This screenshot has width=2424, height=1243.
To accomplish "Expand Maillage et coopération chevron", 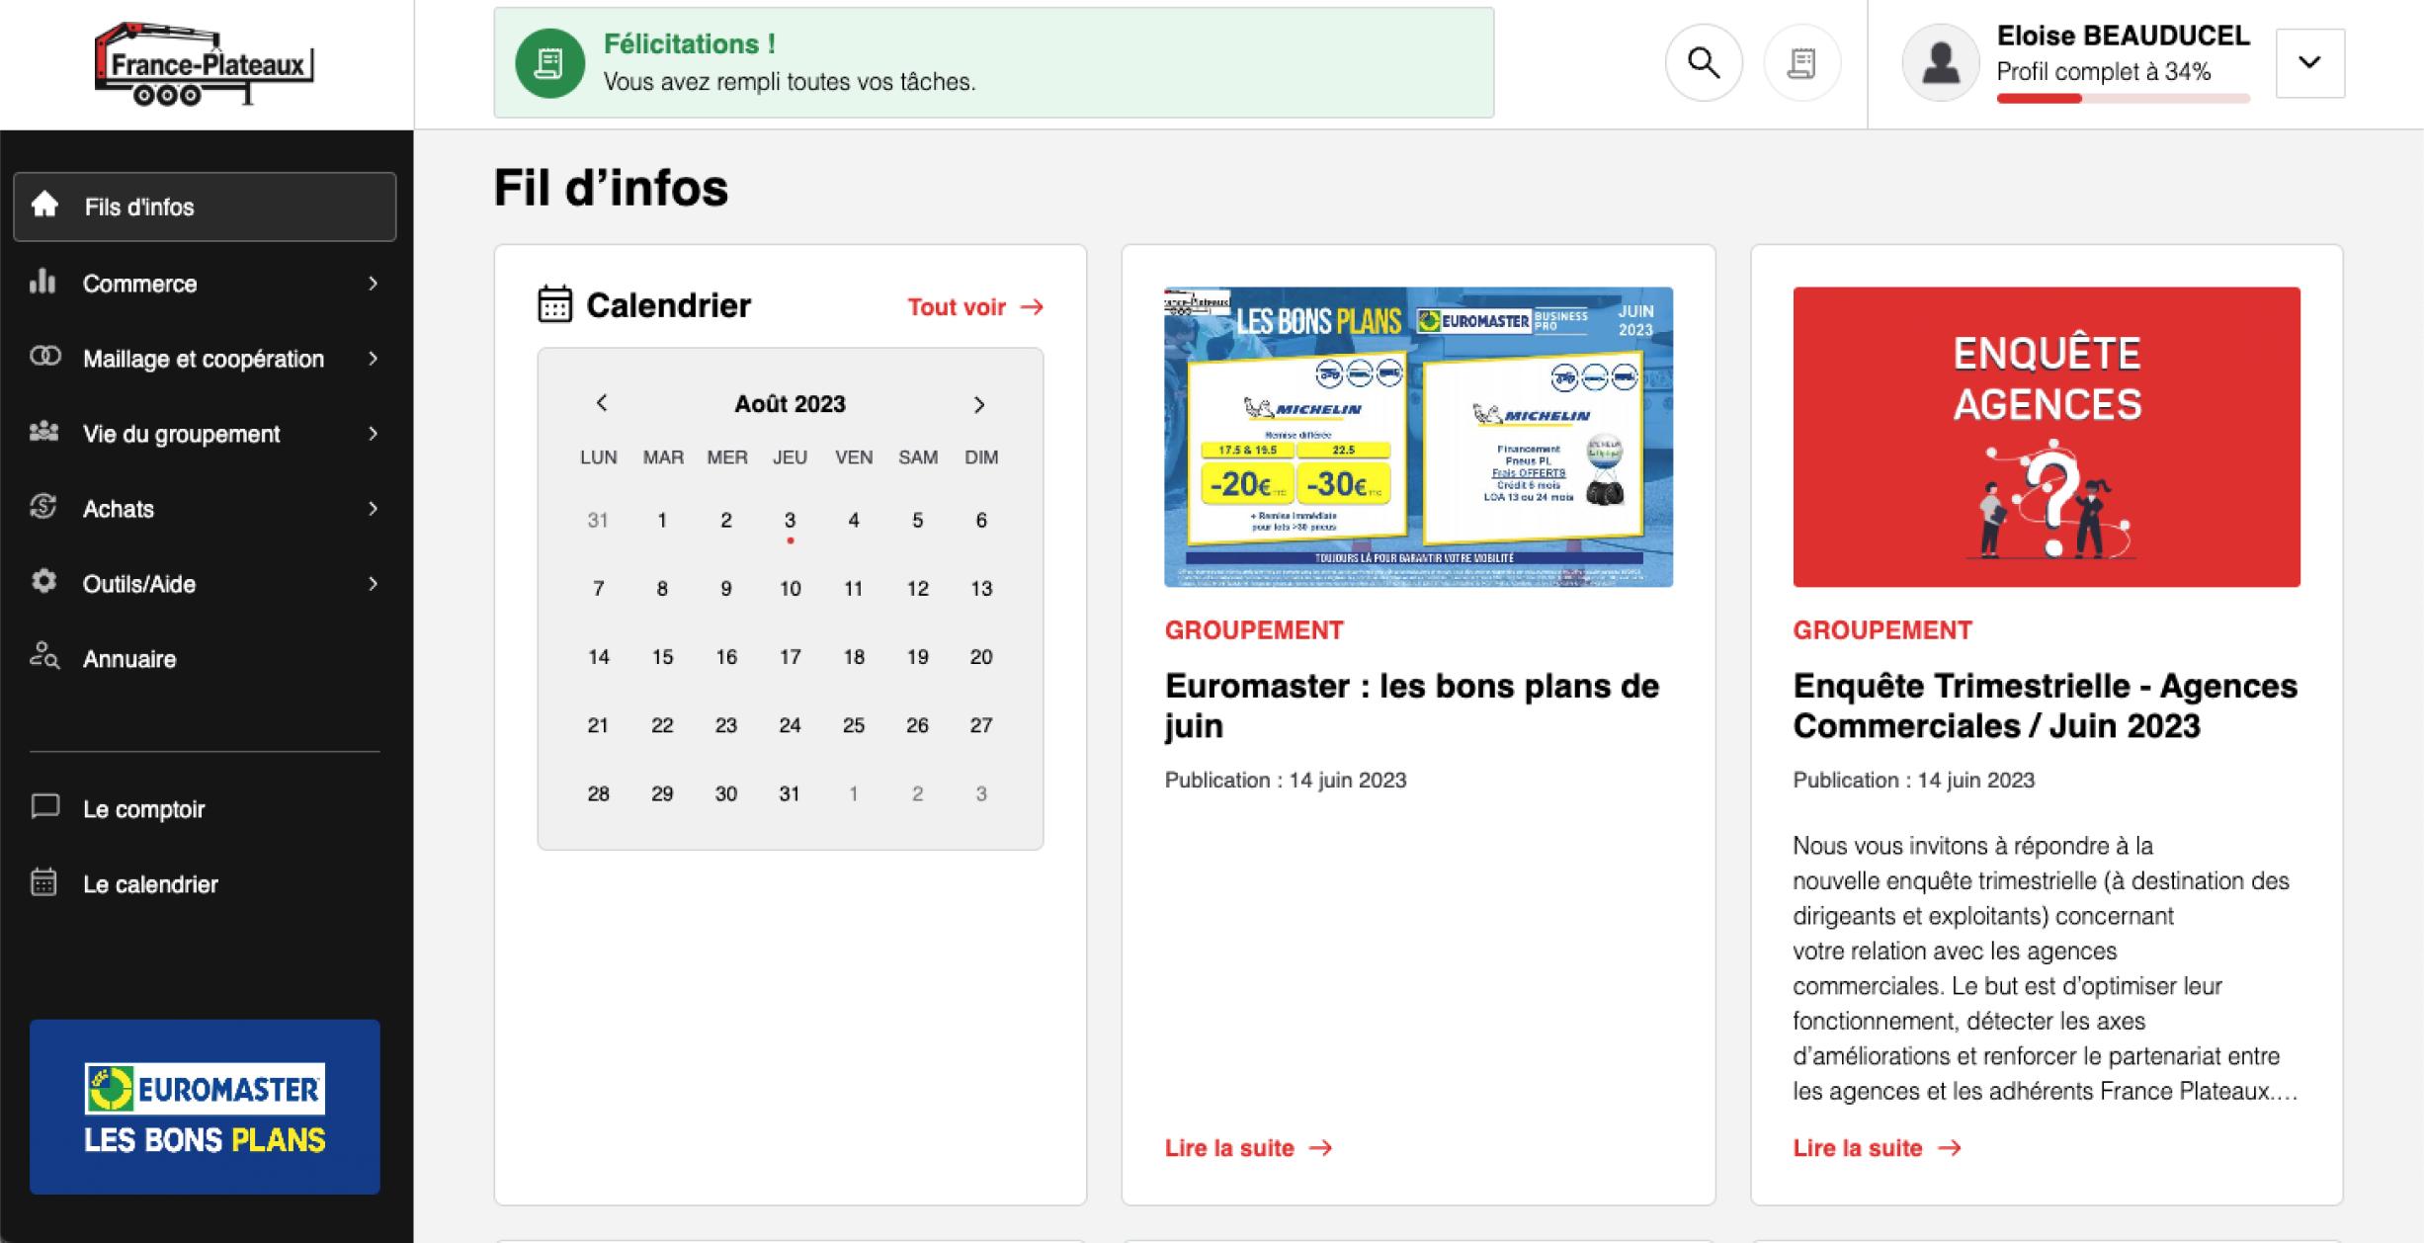I will tap(374, 359).
